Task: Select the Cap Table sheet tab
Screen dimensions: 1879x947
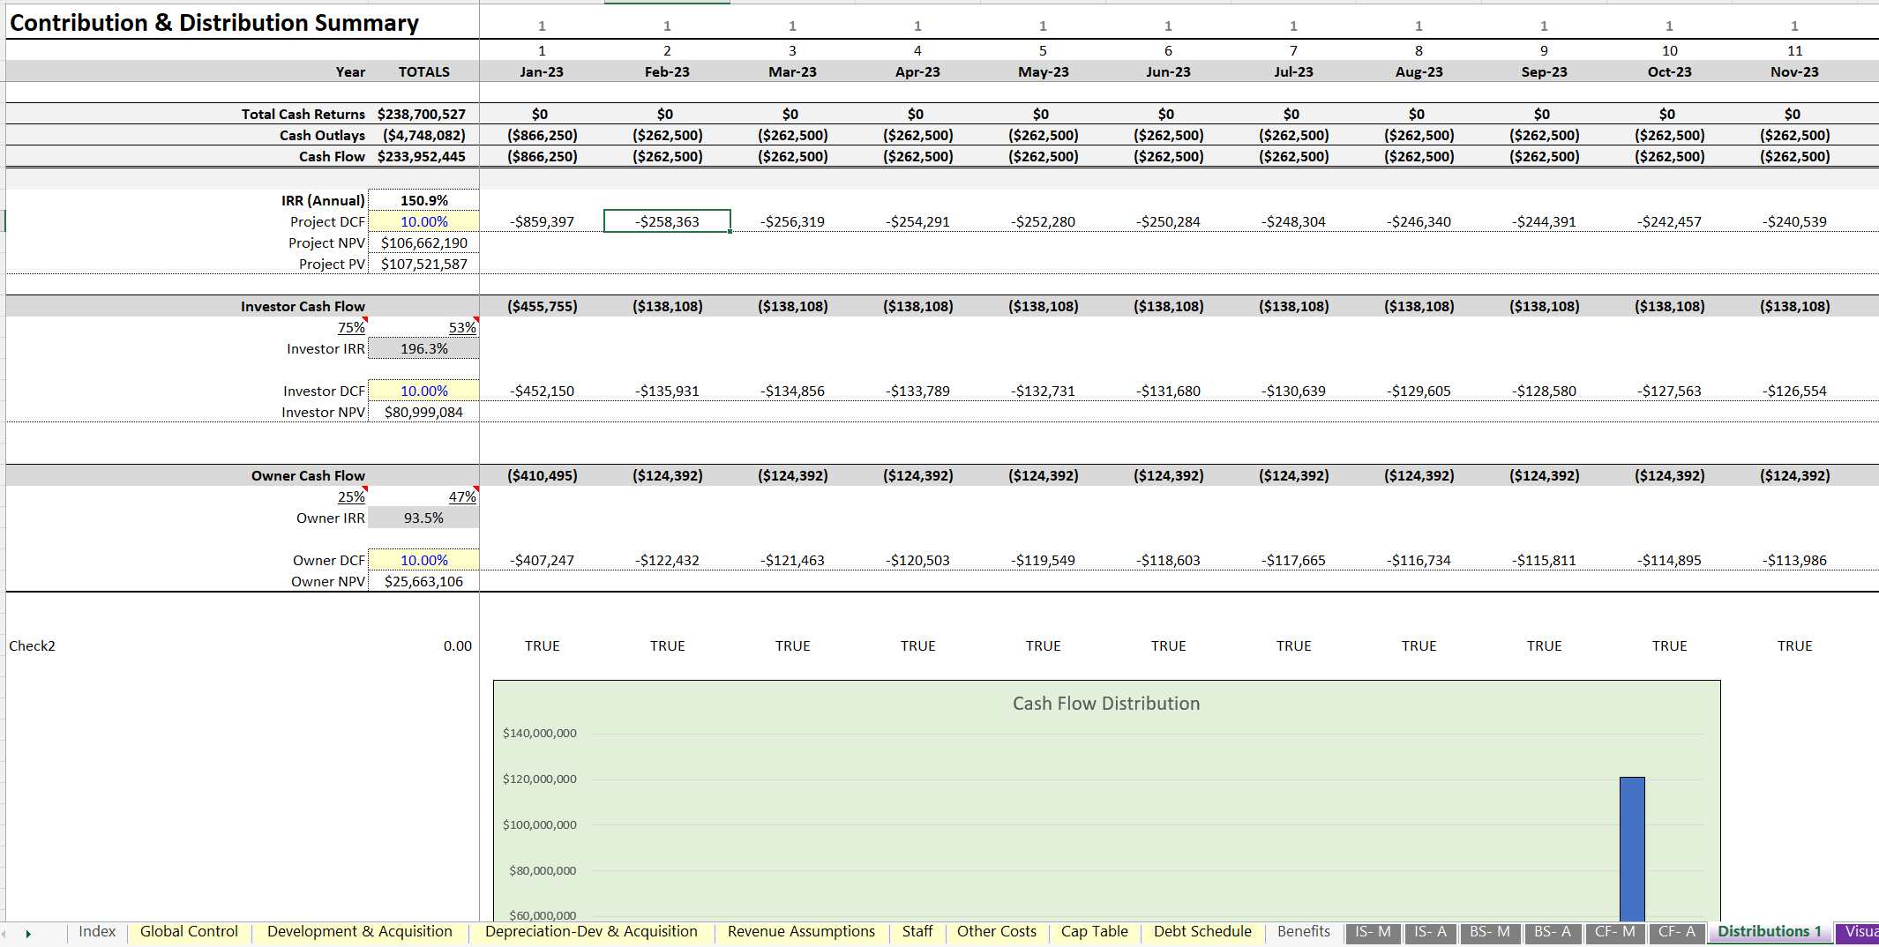Action: [1094, 932]
